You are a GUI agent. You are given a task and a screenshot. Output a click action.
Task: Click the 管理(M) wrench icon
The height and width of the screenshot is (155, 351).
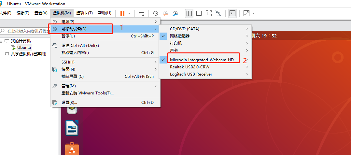pos(55,86)
